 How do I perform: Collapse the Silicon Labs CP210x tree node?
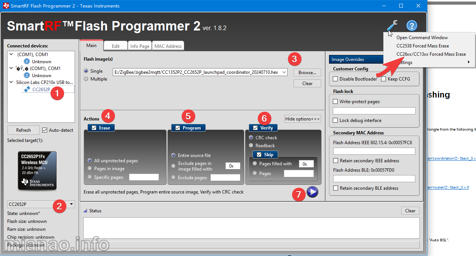pos(11,82)
